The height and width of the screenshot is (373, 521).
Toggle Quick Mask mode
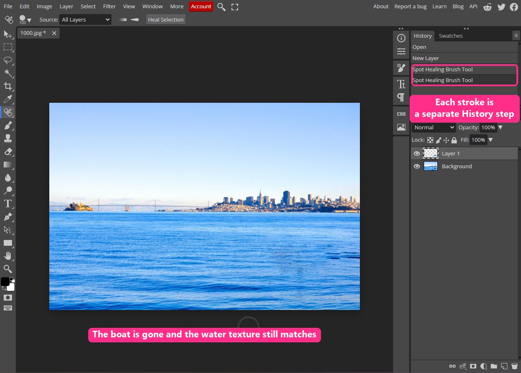pyautogui.click(x=8, y=298)
